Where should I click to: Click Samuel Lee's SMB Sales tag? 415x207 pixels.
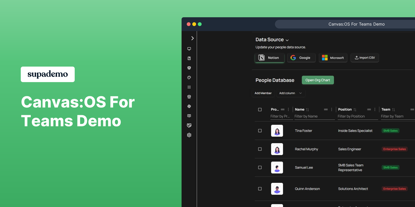coord(390,167)
